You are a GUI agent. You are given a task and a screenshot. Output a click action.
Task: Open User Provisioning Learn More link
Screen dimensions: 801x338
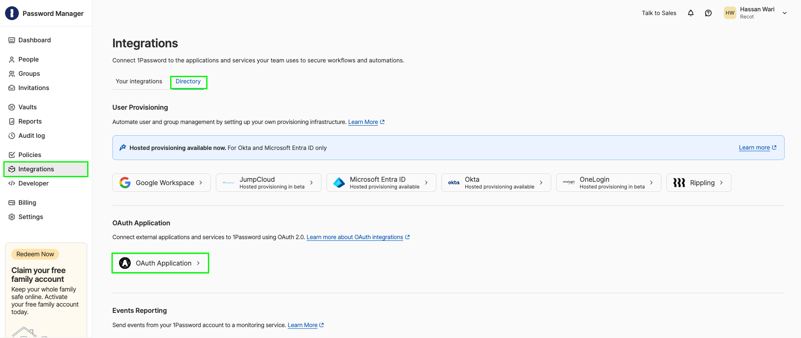point(366,122)
